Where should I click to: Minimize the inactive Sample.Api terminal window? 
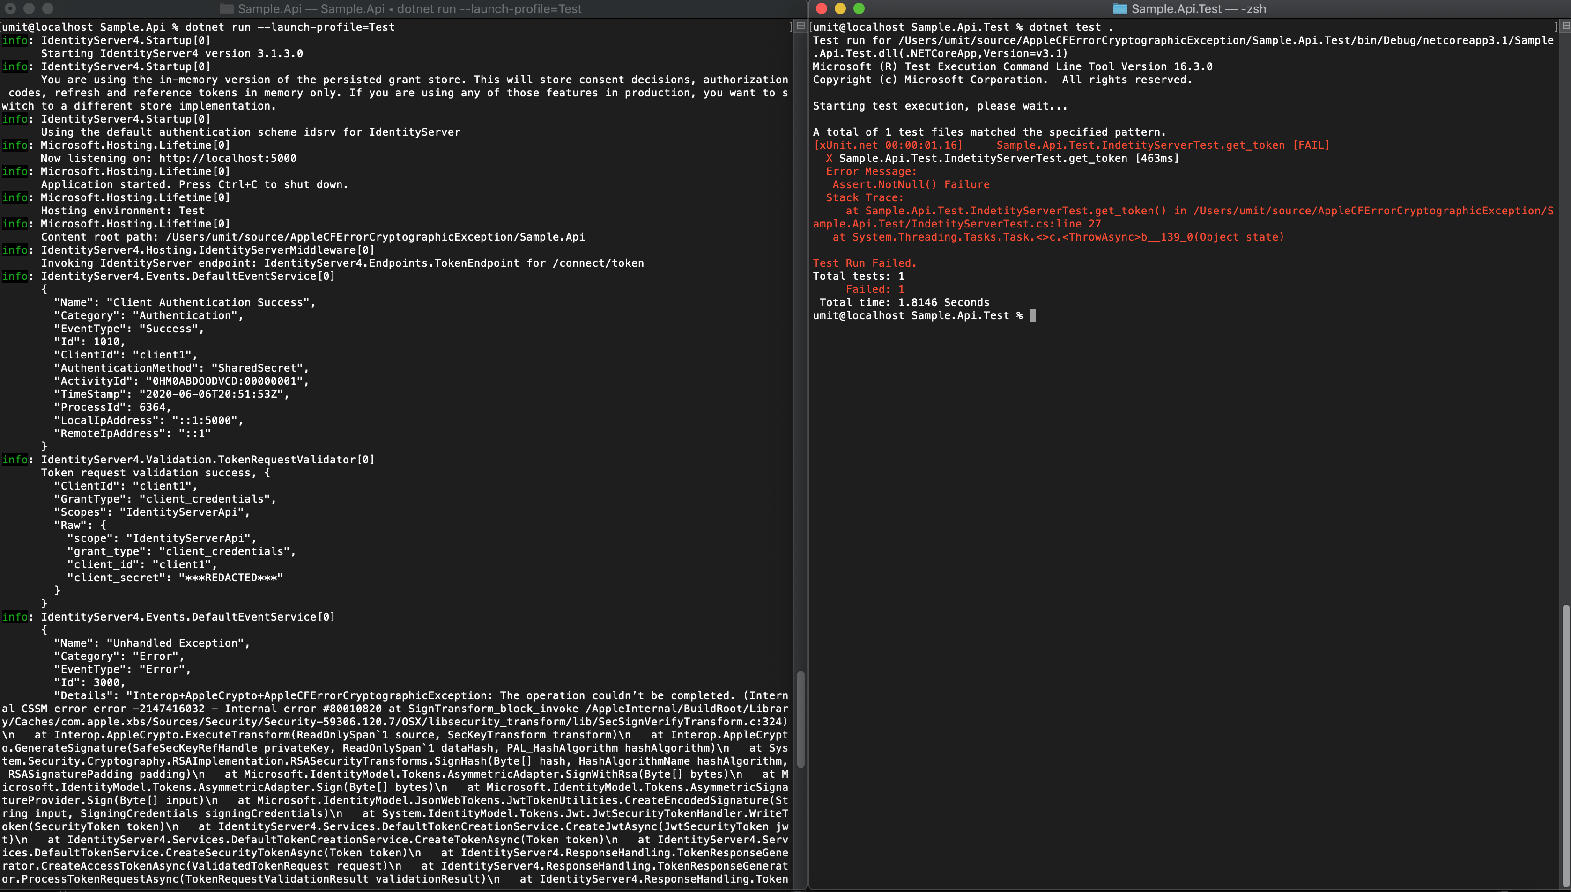tap(29, 8)
